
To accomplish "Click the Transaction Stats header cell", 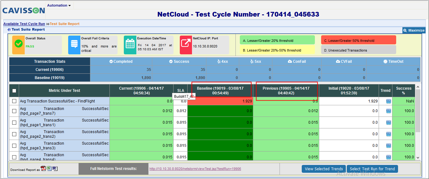I will tap(49, 62).
